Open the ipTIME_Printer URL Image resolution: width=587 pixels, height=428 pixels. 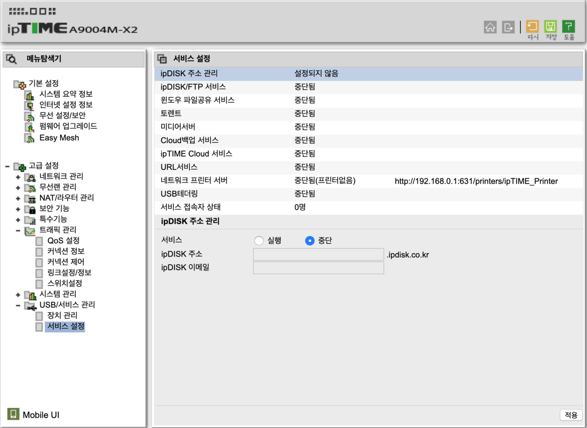[476, 181]
